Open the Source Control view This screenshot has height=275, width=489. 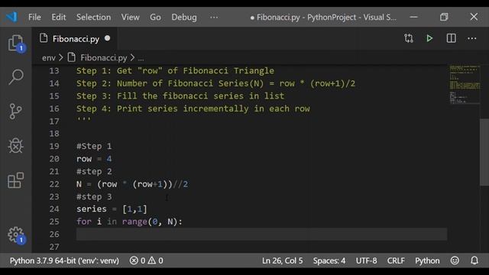pos(15,112)
